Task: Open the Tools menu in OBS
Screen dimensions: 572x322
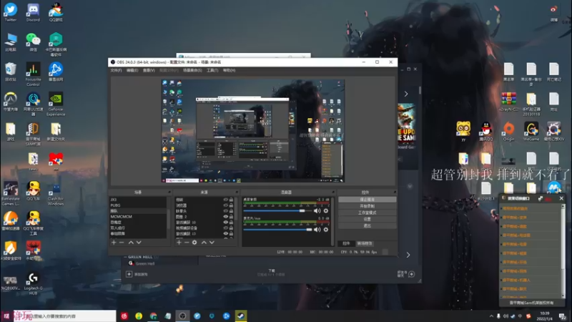Action: click(x=212, y=70)
